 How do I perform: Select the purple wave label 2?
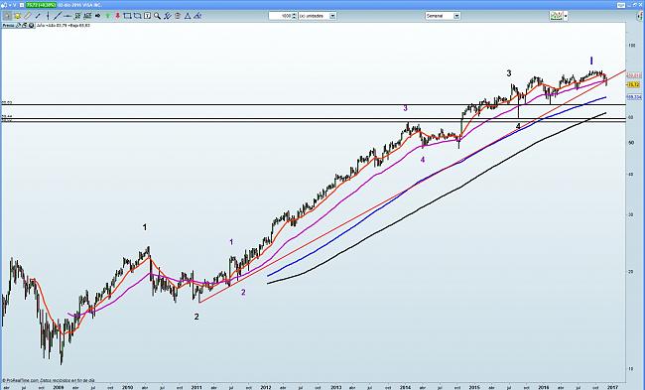click(x=243, y=292)
